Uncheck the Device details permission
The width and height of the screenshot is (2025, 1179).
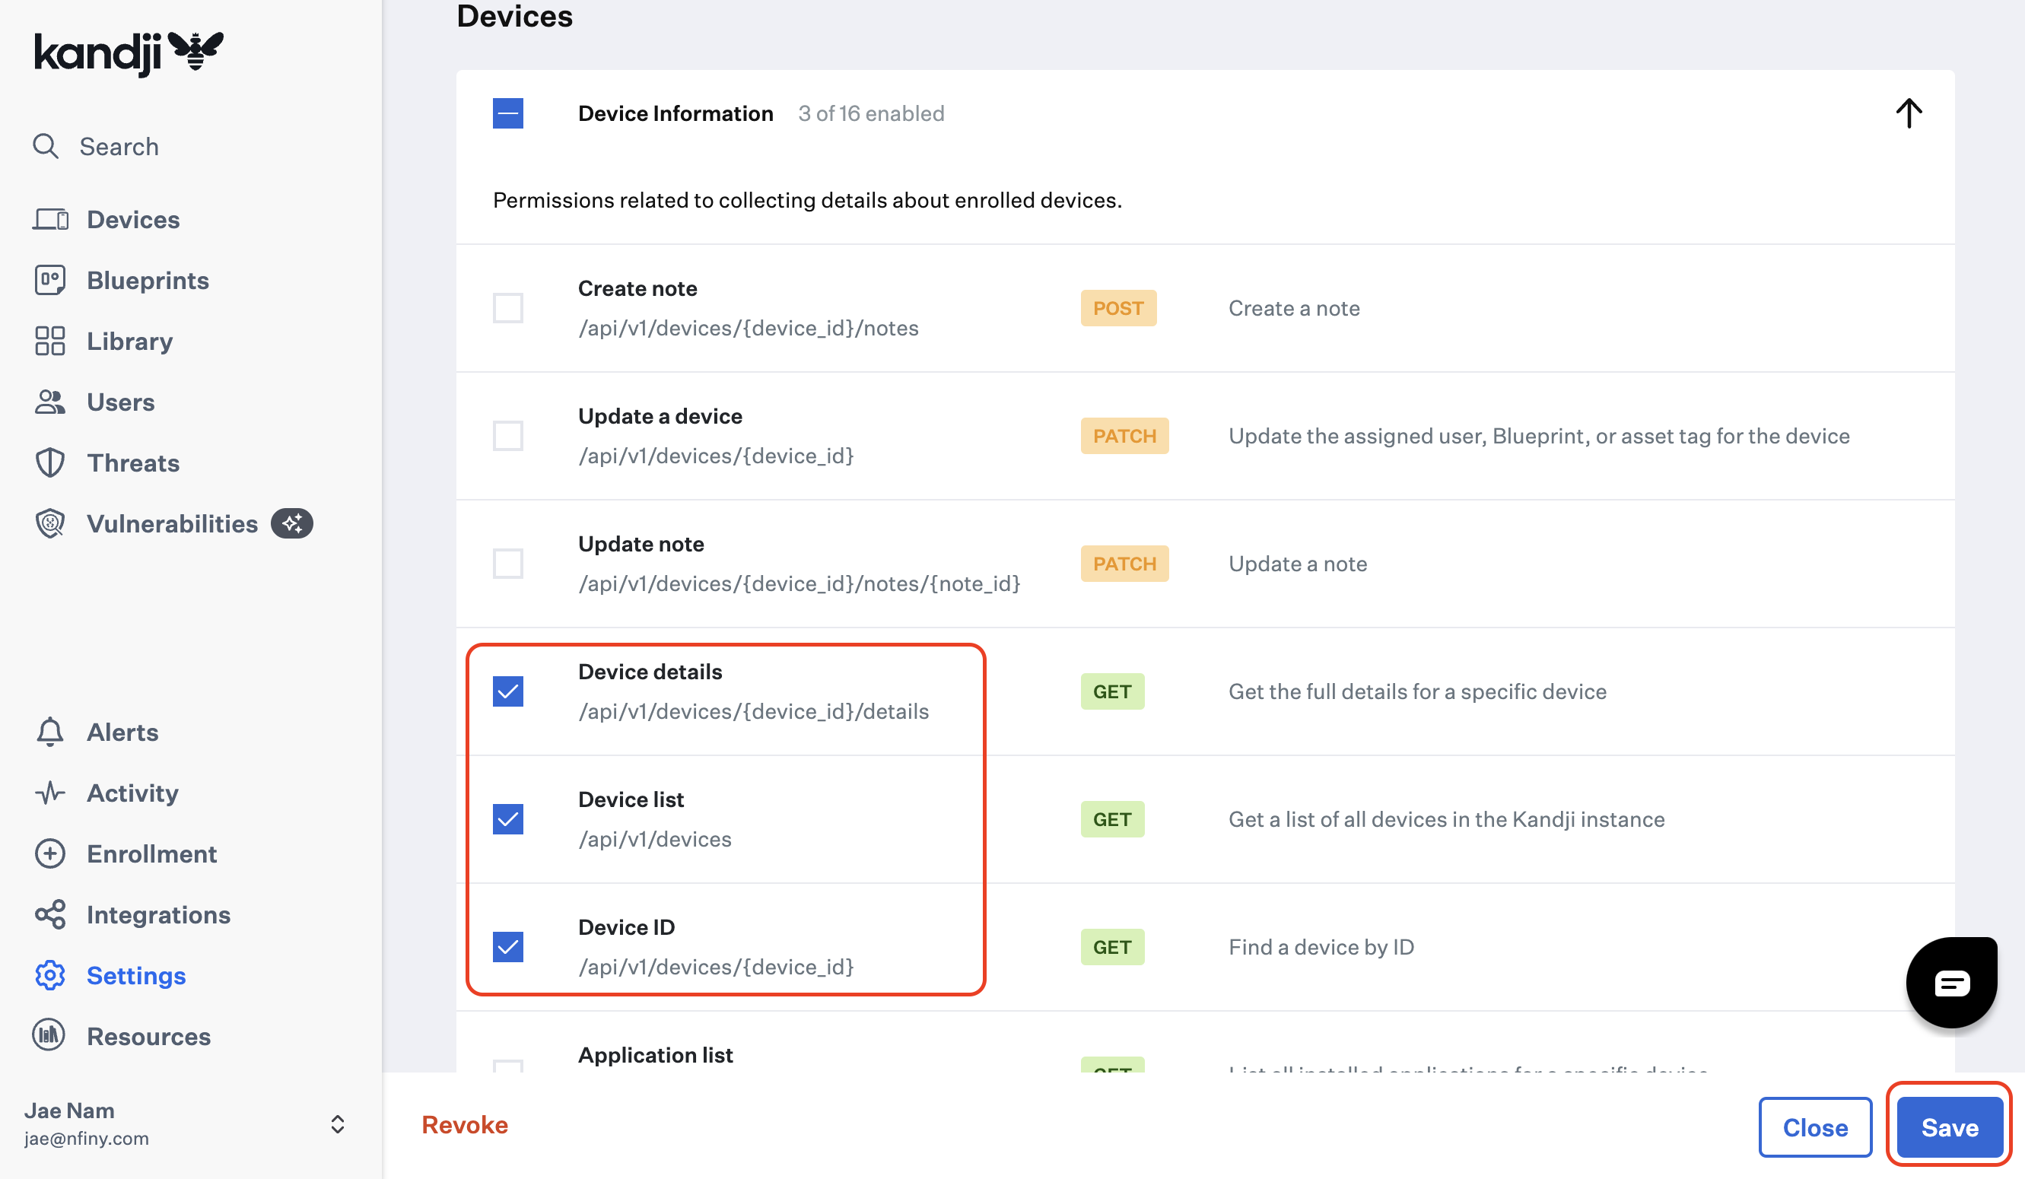tap(508, 692)
